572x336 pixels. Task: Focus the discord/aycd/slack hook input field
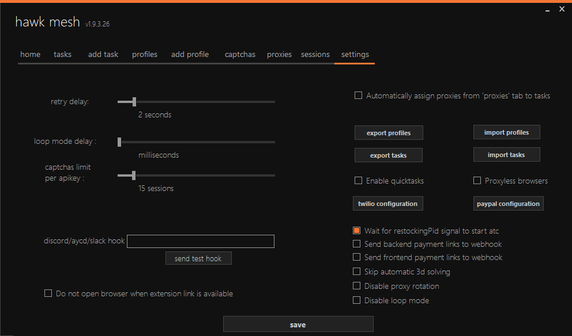(200, 241)
